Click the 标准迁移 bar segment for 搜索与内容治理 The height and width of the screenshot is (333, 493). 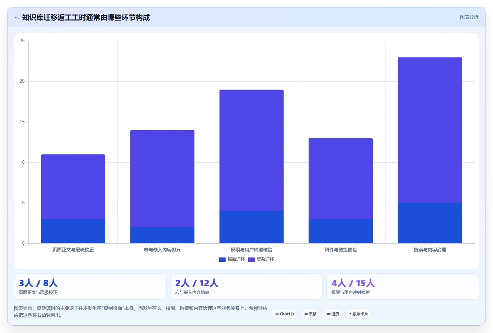pyautogui.click(x=430, y=223)
